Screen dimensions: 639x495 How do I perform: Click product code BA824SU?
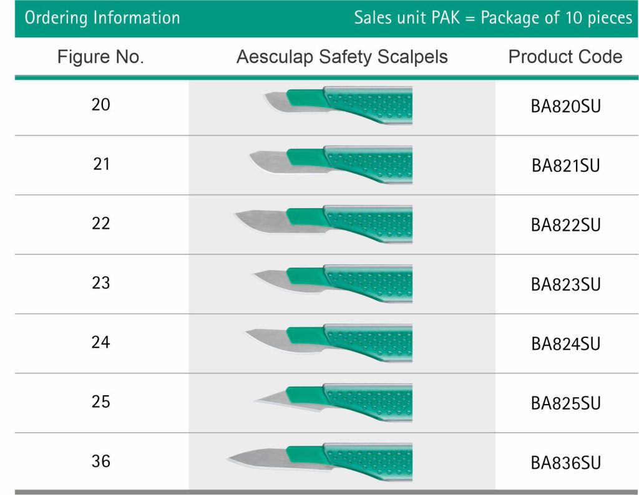point(565,344)
